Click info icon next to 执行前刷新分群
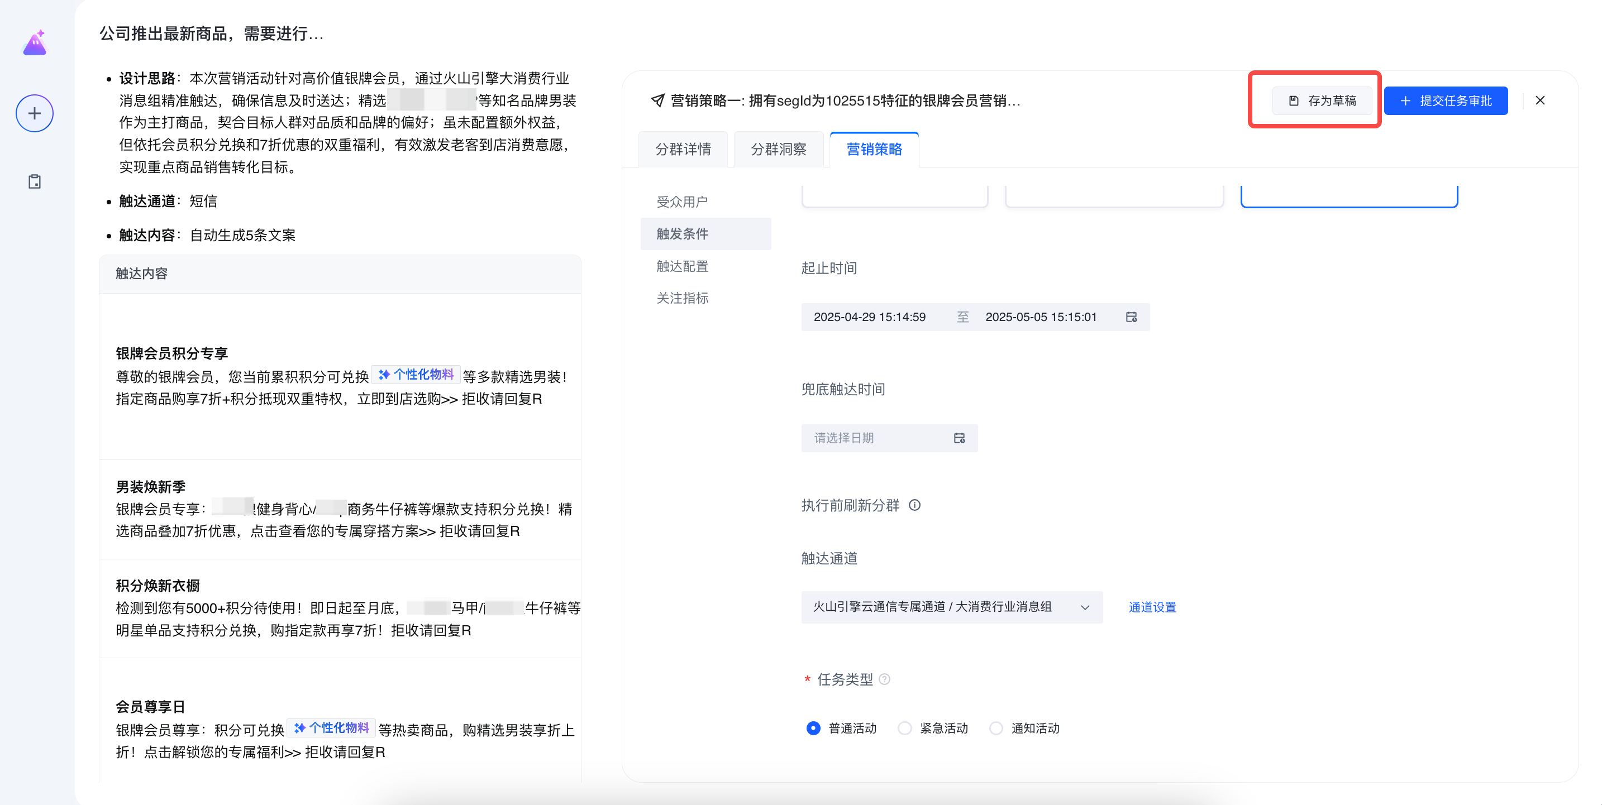This screenshot has width=1602, height=805. point(914,505)
